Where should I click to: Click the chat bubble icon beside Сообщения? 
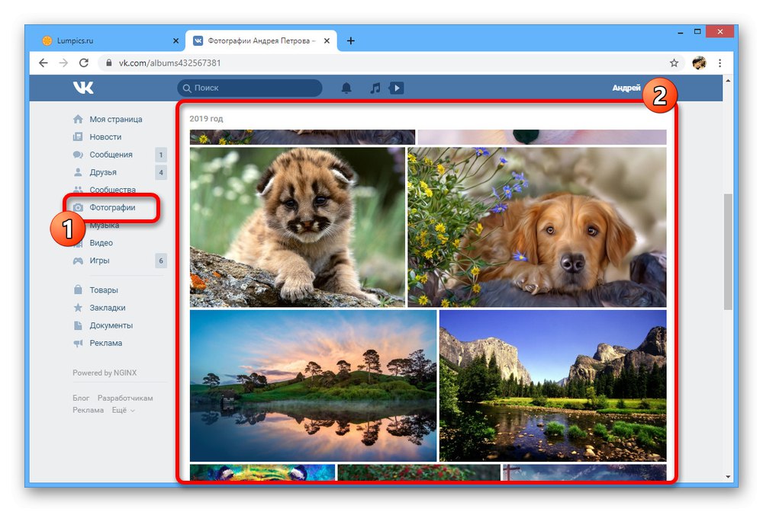[78, 155]
